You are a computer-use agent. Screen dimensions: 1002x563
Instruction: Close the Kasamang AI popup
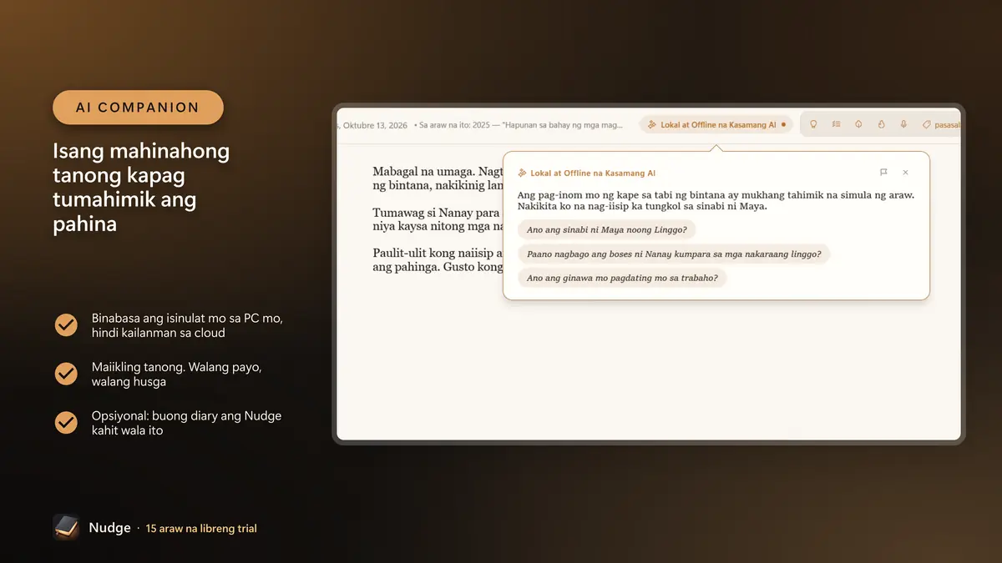pos(905,173)
